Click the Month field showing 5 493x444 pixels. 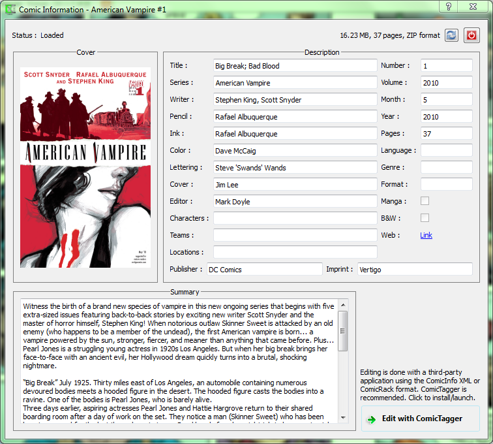click(x=447, y=99)
